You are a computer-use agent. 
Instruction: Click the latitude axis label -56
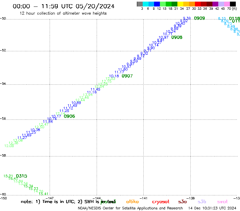(3, 118)
